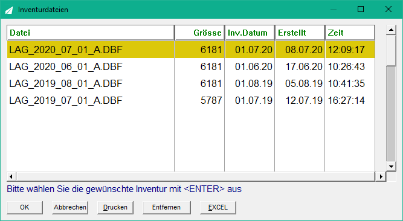Click created date 12.07.19

click(304, 100)
